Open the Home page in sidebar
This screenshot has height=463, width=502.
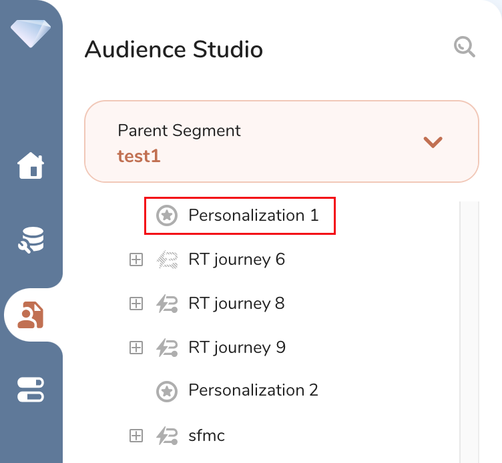pos(31,166)
